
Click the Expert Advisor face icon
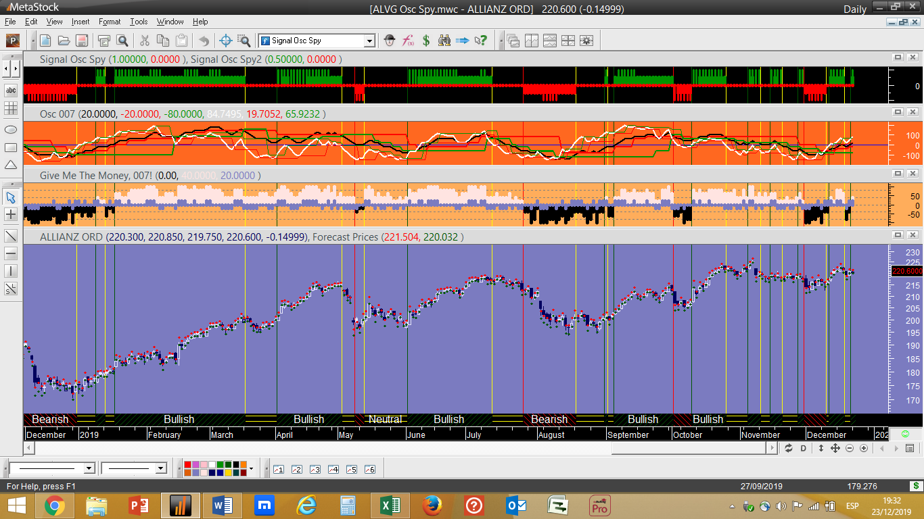tap(390, 41)
